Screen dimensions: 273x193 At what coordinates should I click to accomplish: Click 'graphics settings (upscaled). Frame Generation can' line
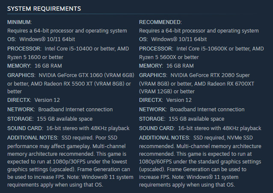[x=68, y=169]
